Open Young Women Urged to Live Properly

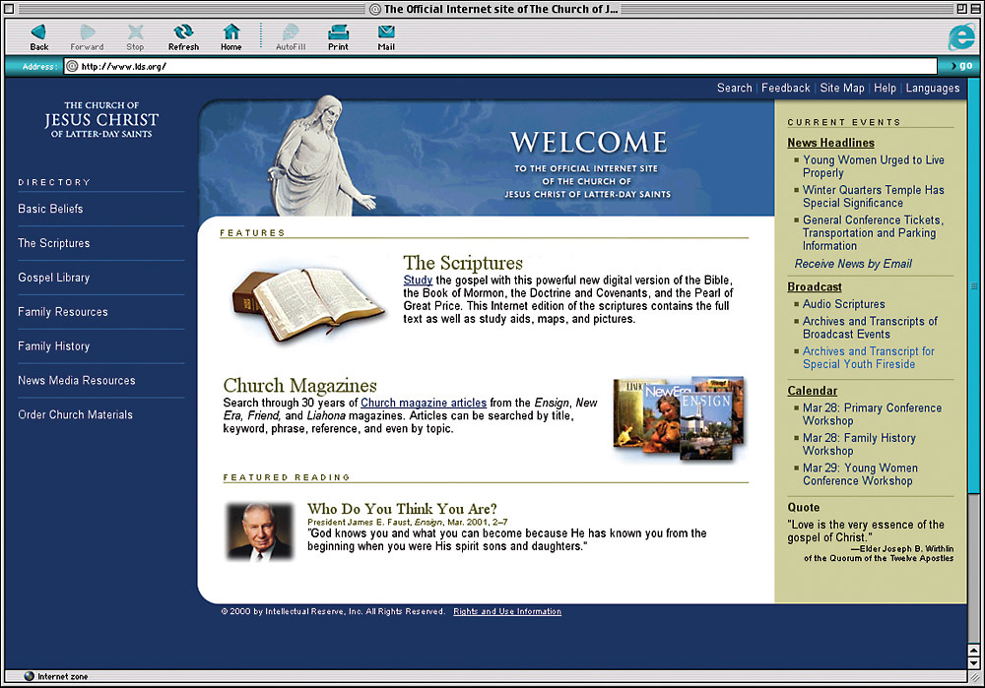pos(873,166)
